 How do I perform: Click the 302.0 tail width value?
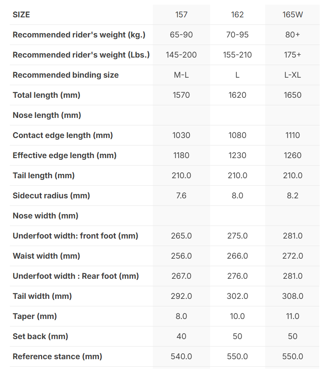[x=237, y=296]
